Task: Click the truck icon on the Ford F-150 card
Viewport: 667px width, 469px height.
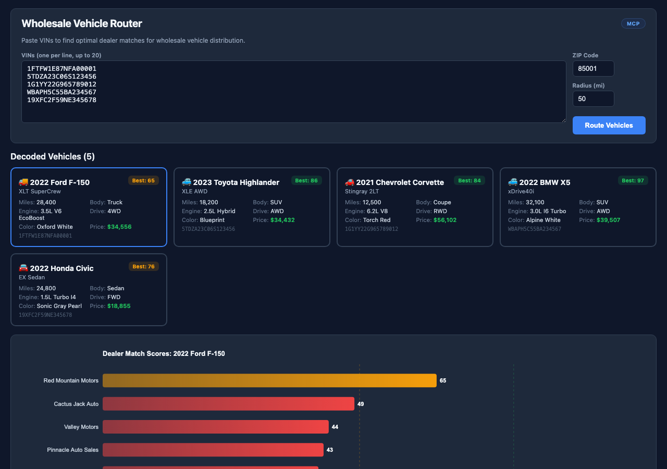Action: 23,182
